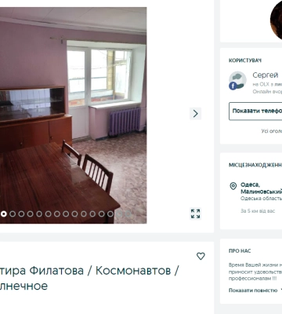Select first photo indicator dot
This screenshot has width=282, height=314.
[x=3, y=214]
